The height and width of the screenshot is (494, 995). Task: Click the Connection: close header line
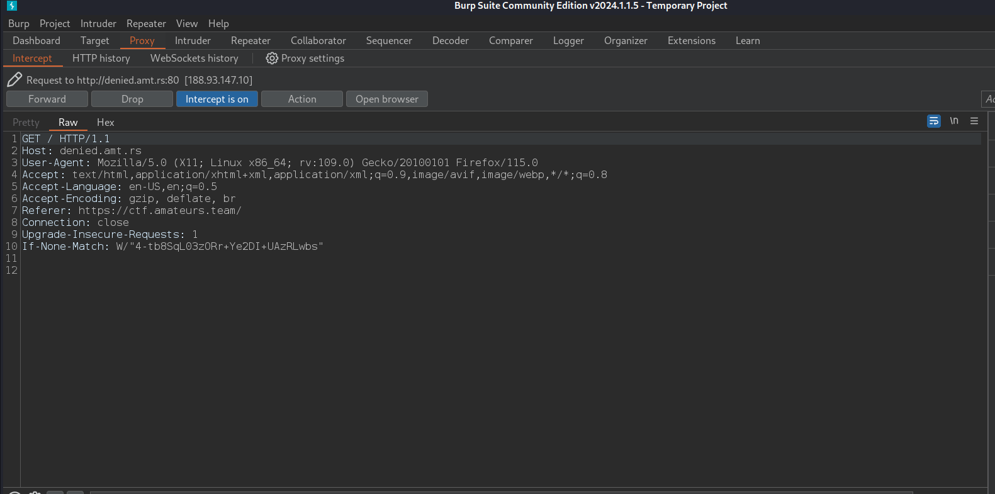(x=76, y=222)
